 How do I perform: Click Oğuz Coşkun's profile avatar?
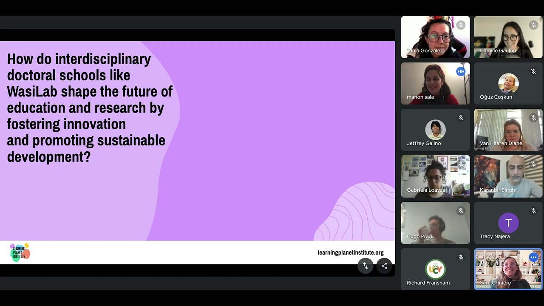click(508, 83)
